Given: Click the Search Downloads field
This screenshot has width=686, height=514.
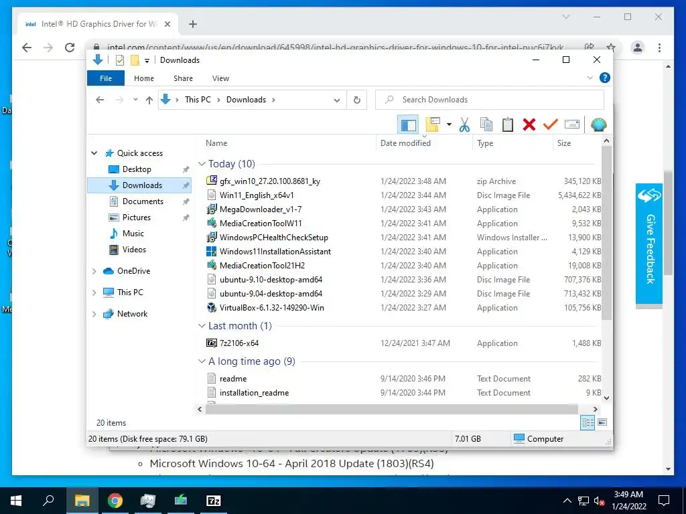Looking at the screenshot, I should (x=490, y=100).
